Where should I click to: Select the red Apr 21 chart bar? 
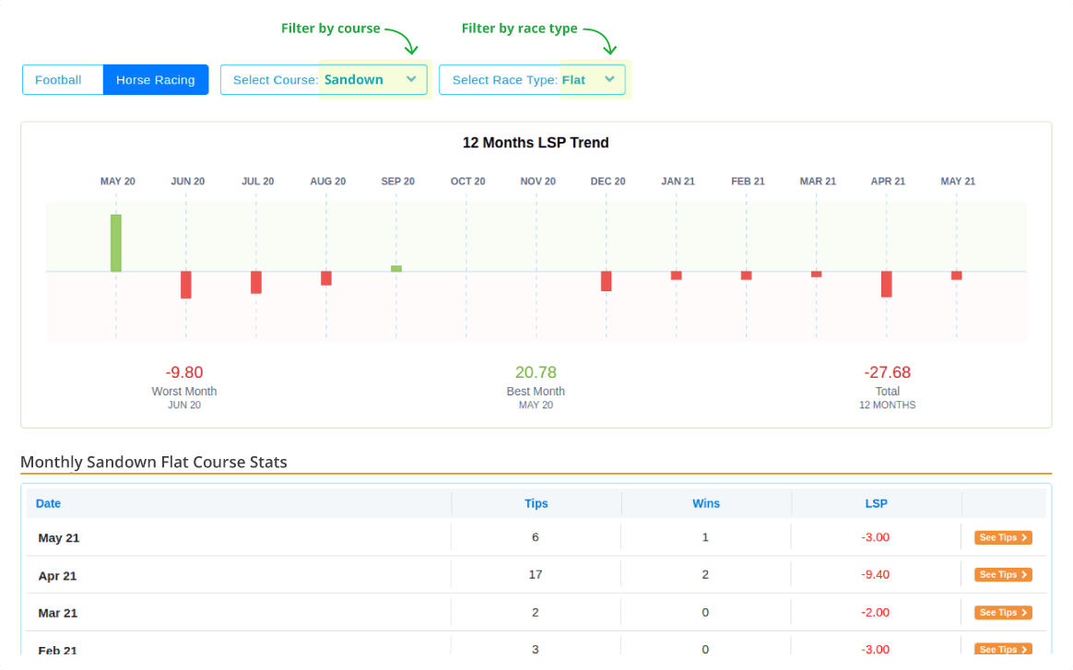click(x=887, y=284)
